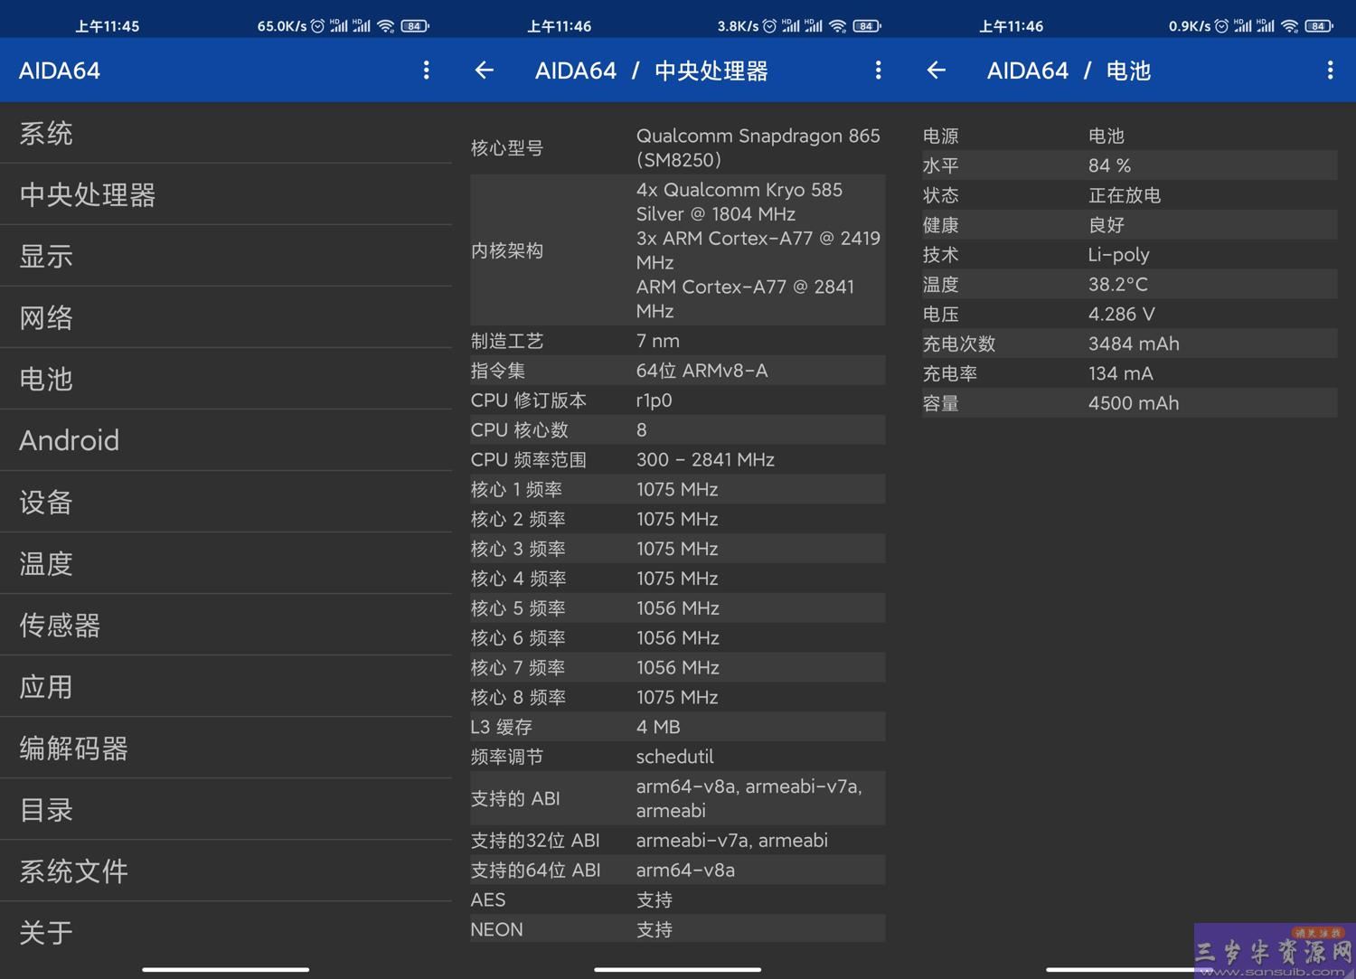Open the 电池 category in main list
Screen dimensions: 1356x979
point(226,379)
